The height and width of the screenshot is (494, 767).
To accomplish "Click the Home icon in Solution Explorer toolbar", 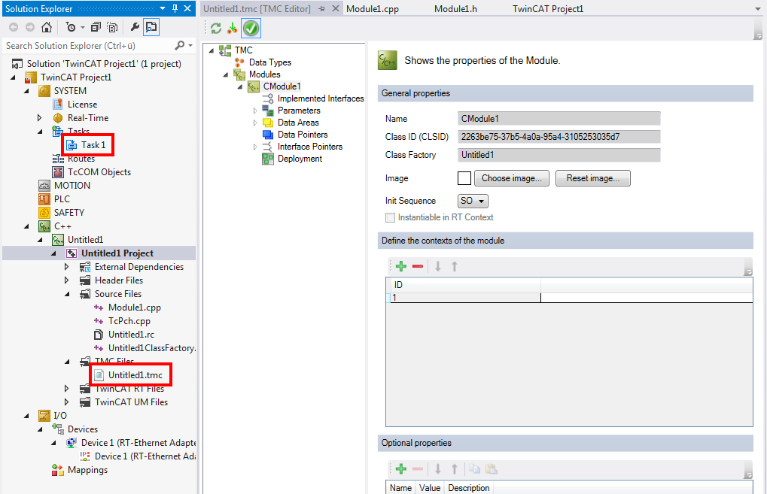I will point(47,27).
